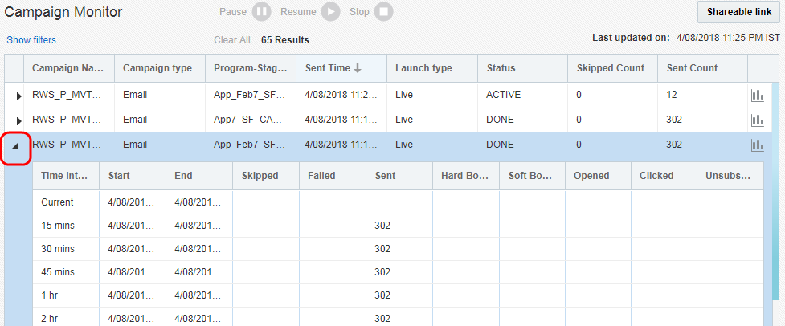Click the Unsubscribed sub-table header
The image size is (785, 326).
tap(730, 176)
